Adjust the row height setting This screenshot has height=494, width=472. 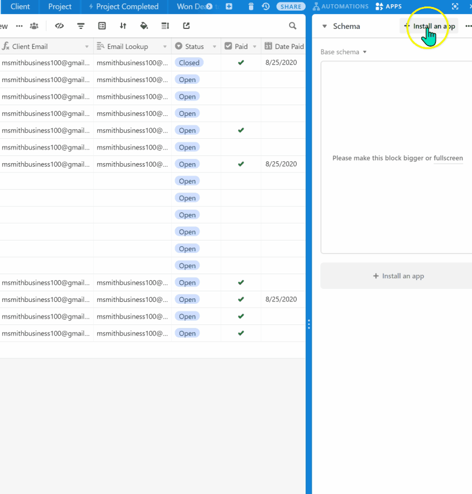pos(165,26)
